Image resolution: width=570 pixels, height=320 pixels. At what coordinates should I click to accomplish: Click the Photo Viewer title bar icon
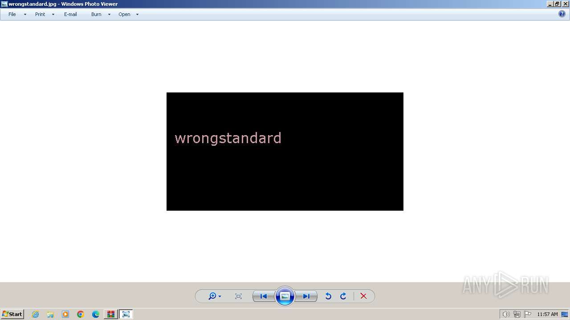point(4,4)
